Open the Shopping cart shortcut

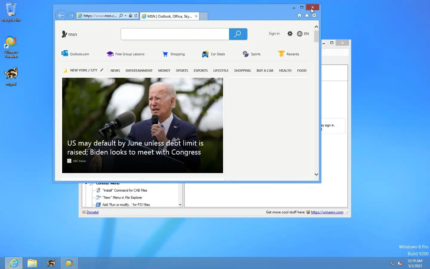coord(173,54)
